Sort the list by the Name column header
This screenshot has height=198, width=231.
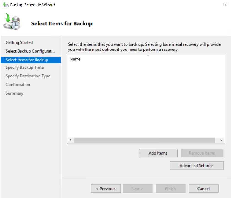[75, 59]
